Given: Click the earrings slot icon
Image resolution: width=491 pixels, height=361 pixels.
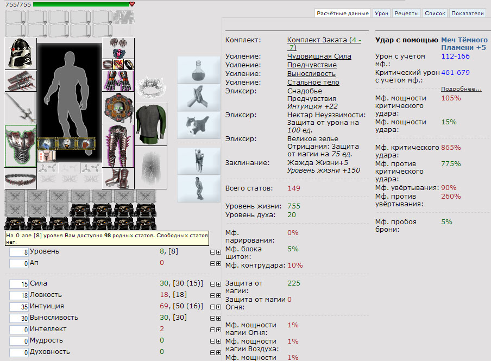Looking at the screenshot, I should point(118,43).
